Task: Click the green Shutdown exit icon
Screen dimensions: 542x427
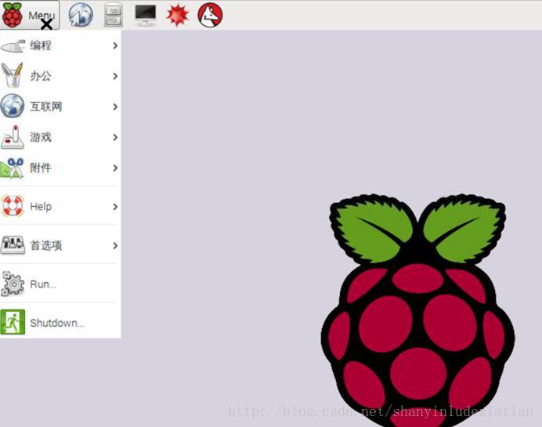Action: (13, 322)
